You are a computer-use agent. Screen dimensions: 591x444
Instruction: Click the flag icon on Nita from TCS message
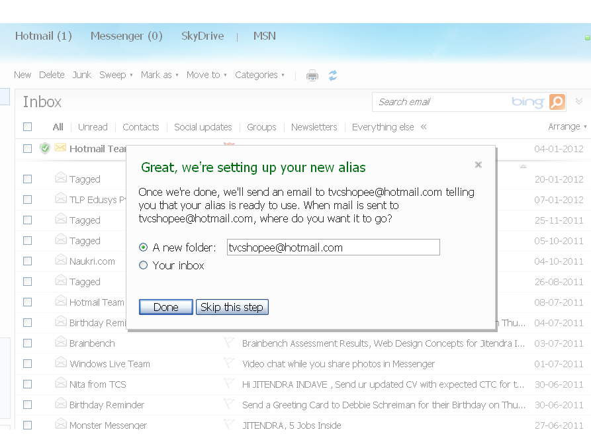[229, 383]
